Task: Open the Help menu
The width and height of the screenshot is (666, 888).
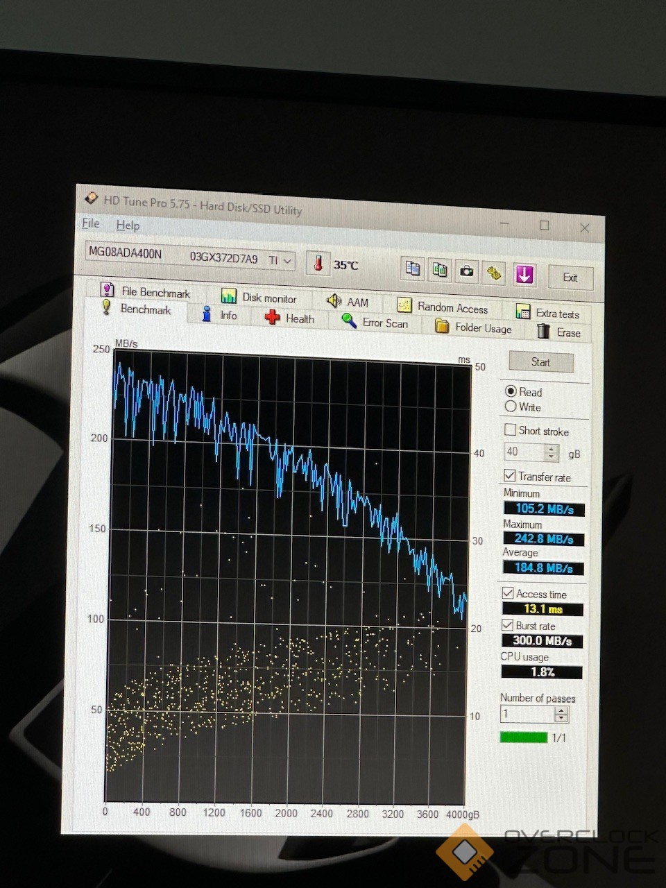Action: (x=128, y=225)
